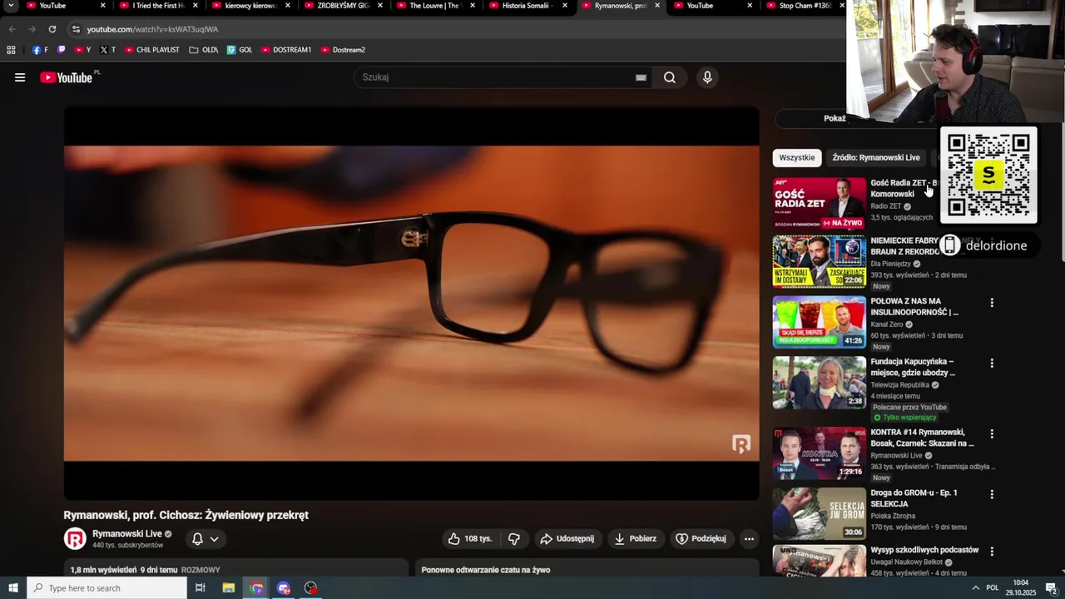
Task: Expand the tab search dropdown arrow
Action: tap(11, 6)
